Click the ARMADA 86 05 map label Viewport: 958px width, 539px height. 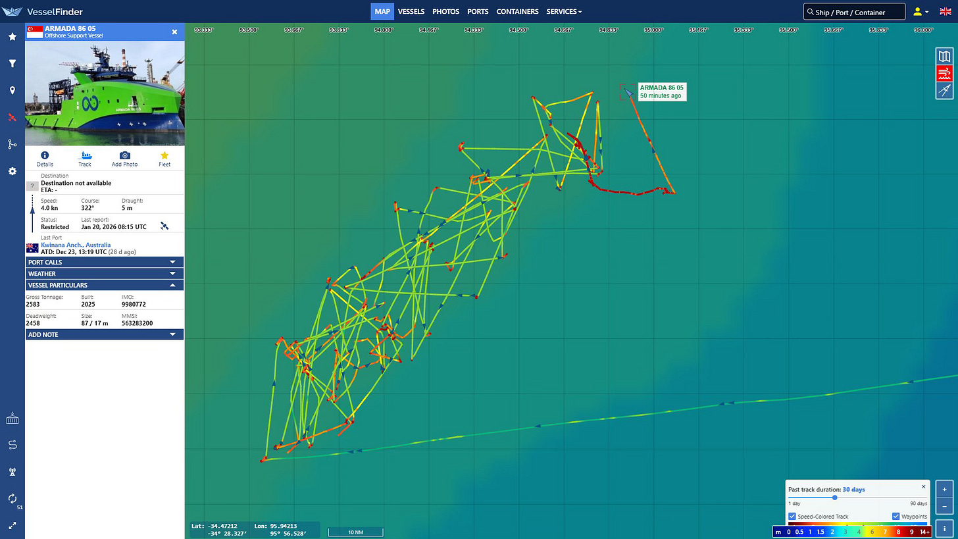tap(662, 91)
